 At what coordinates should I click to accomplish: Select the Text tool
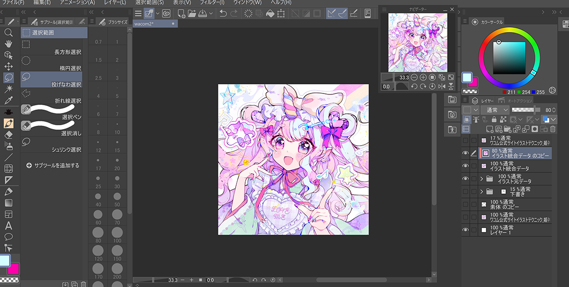[x=8, y=225]
